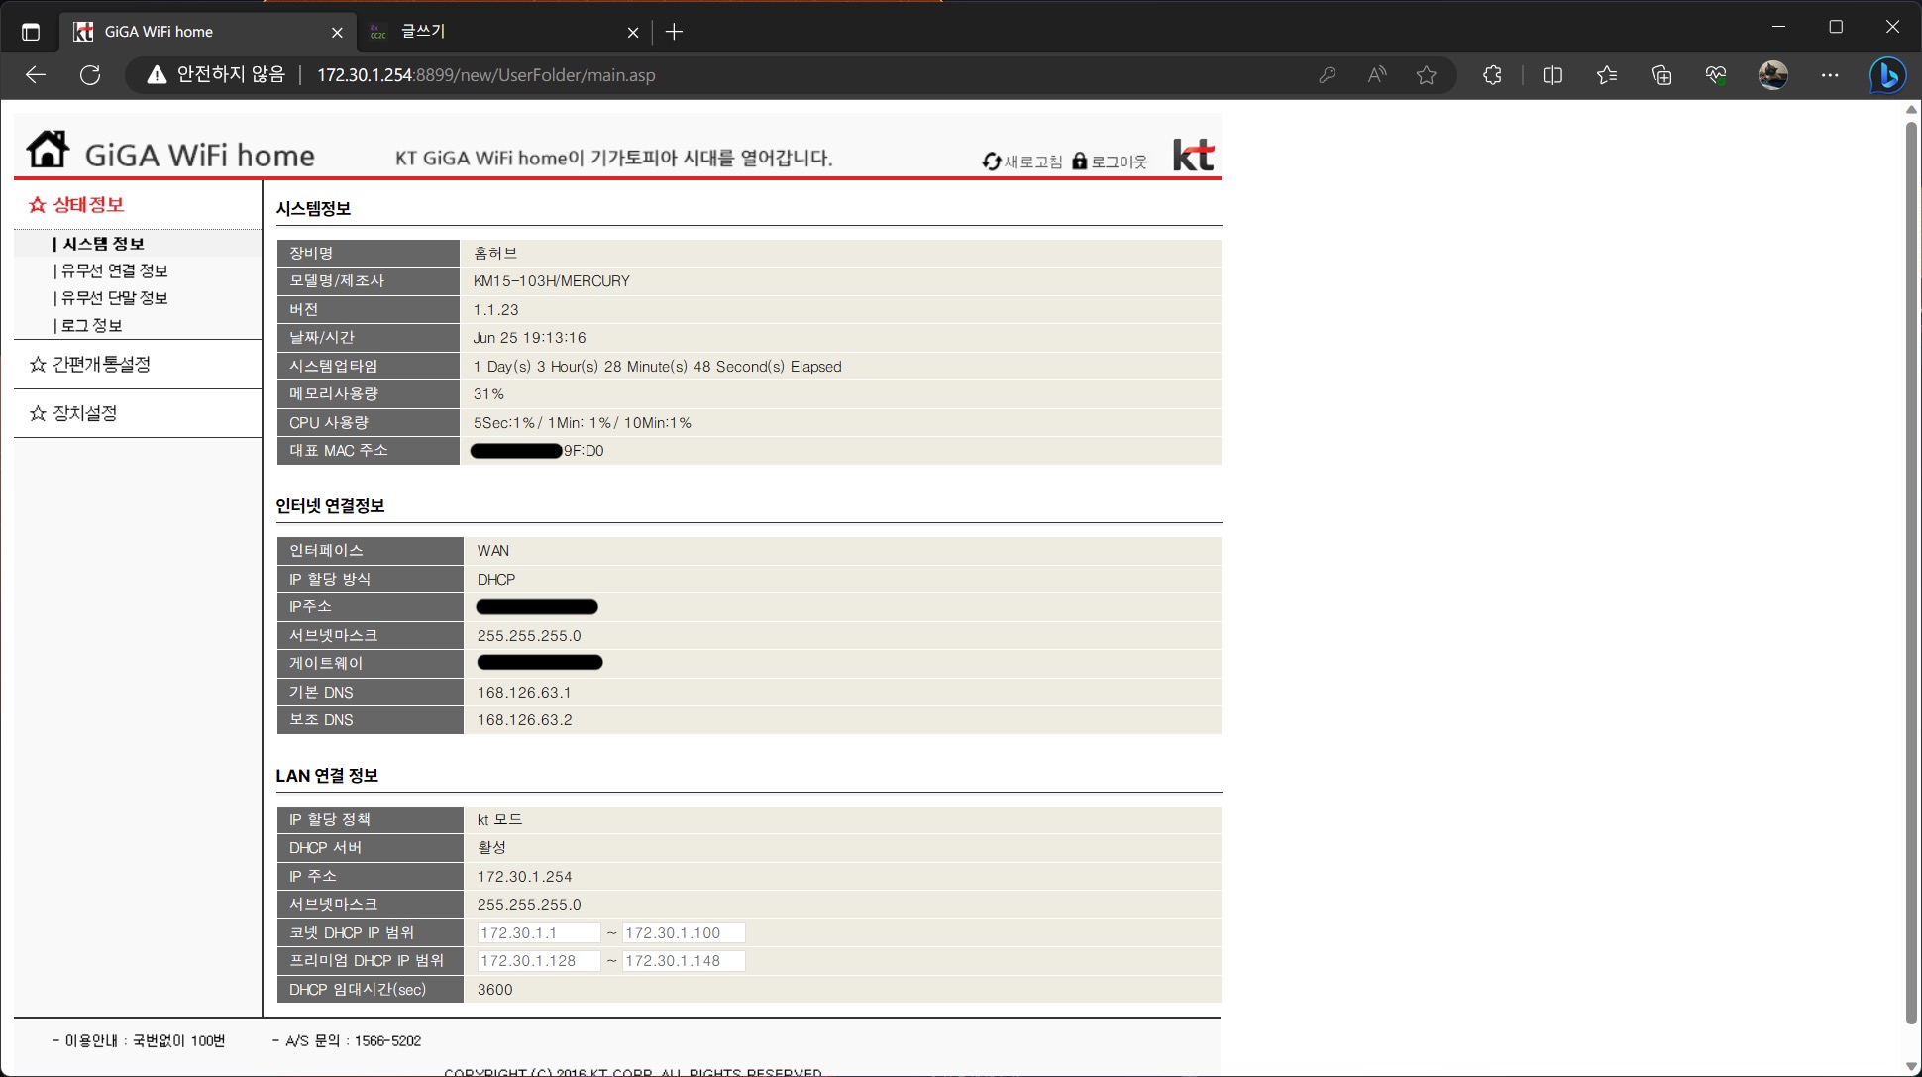Collapse 상태정보 menu section
This screenshot has height=1077, width=1922.
(x=88, y=205)
